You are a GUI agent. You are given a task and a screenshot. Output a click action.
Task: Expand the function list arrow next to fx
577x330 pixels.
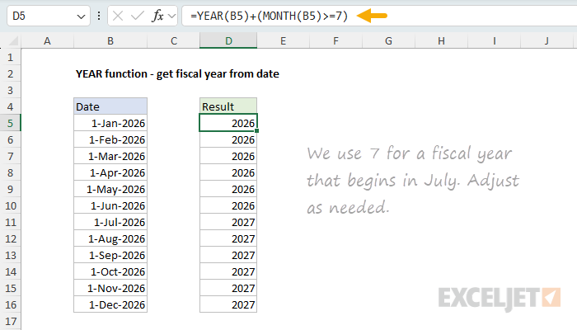171,16
